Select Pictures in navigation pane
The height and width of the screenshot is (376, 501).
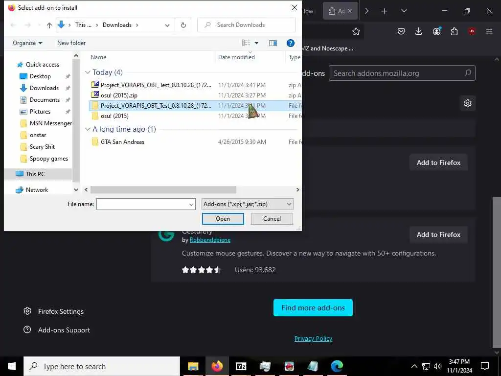(40, 112)
